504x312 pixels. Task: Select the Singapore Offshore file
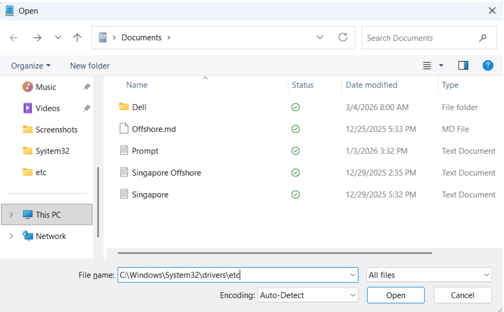[x=166, y=173]
